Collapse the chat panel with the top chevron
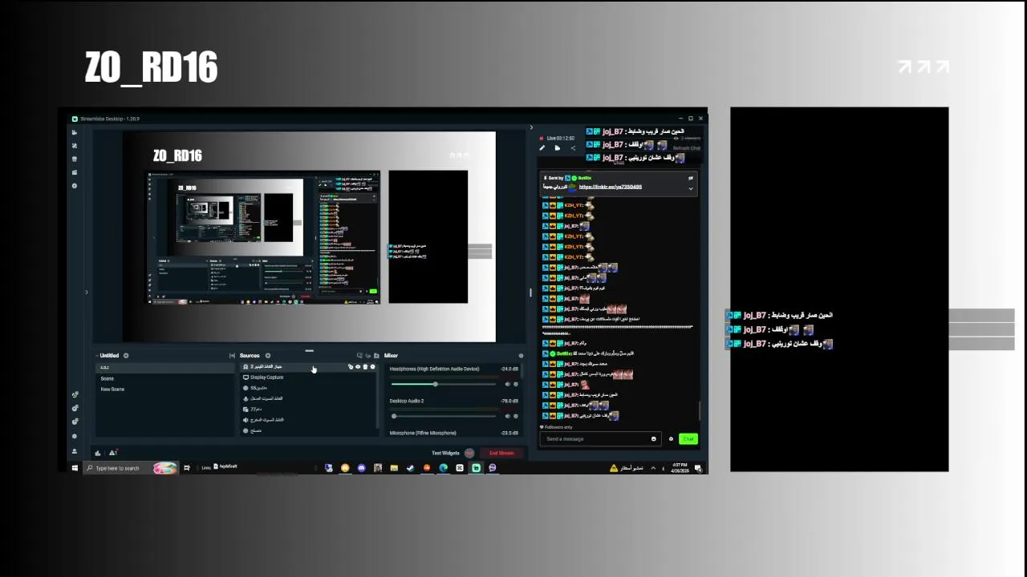The width and height of the screenshot is (1027, 577). [530, 127]
